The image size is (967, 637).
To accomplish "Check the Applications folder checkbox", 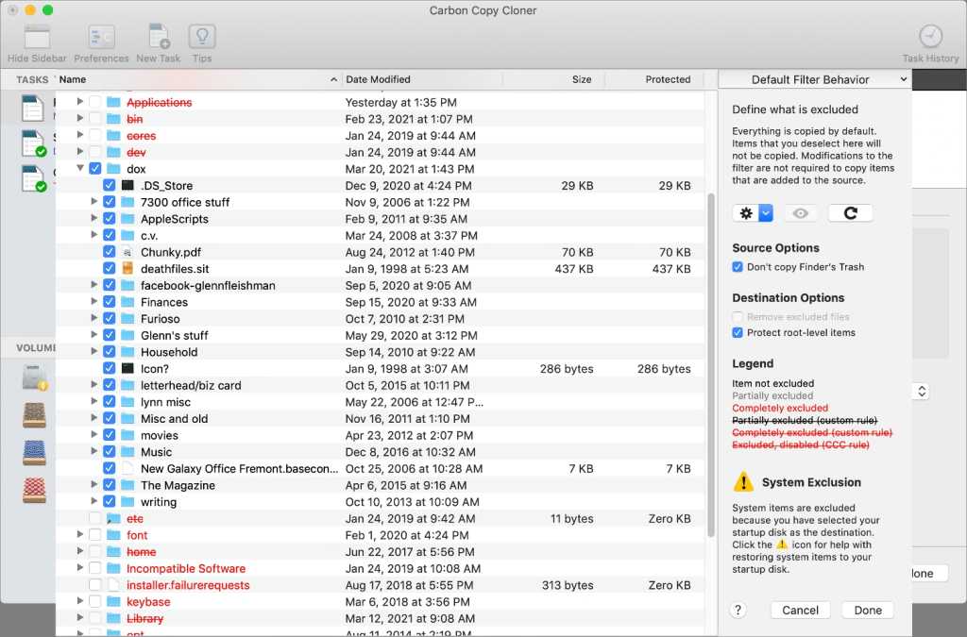I will point(95,102).
